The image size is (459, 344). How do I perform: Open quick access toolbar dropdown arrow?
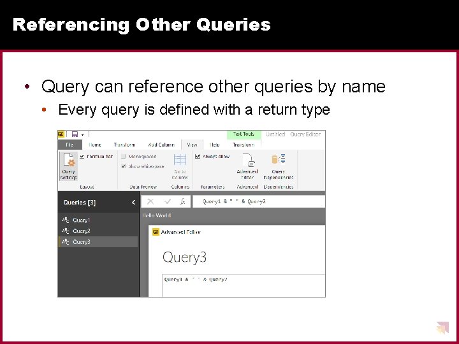82,135
